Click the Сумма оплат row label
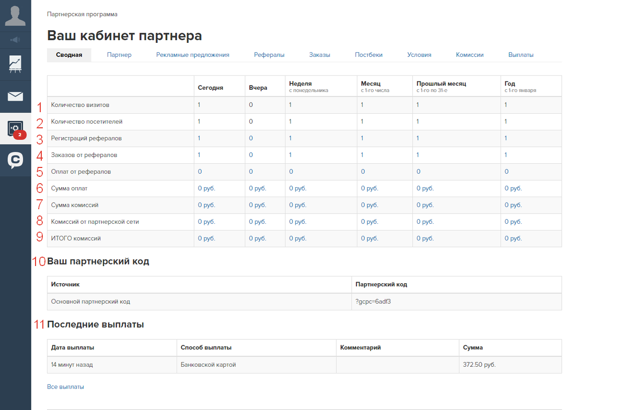Viewport: 627px width, 410px height. 69,188
